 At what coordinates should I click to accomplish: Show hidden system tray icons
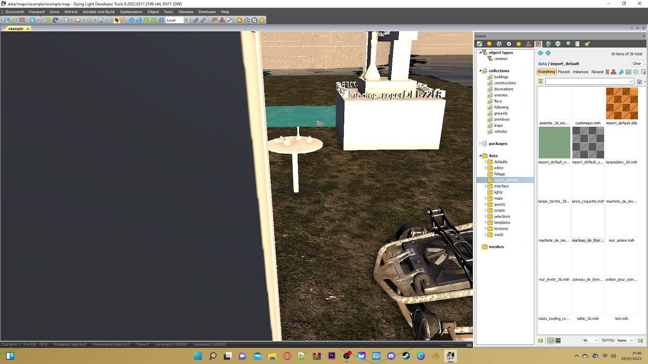577,356
